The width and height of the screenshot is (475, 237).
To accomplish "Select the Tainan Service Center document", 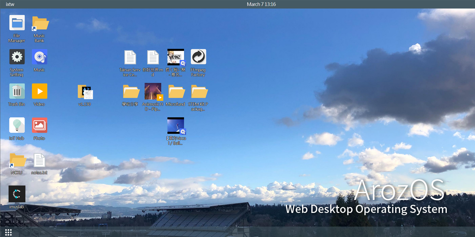I will pos(130,57).
